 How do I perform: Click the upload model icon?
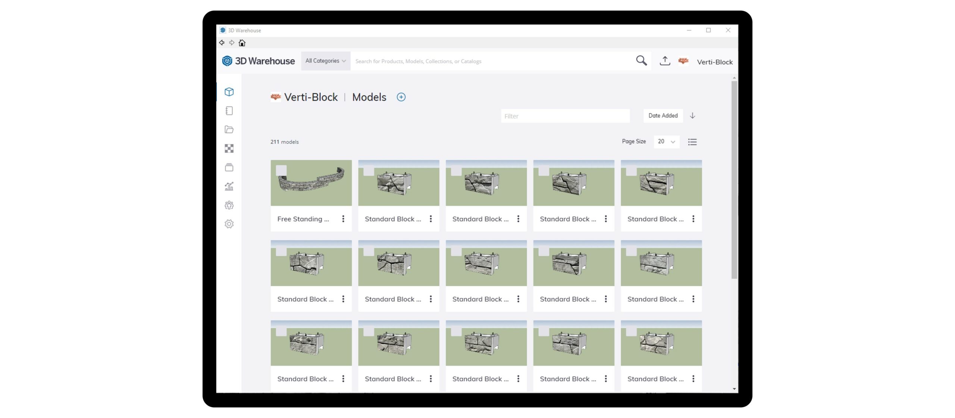665,61
